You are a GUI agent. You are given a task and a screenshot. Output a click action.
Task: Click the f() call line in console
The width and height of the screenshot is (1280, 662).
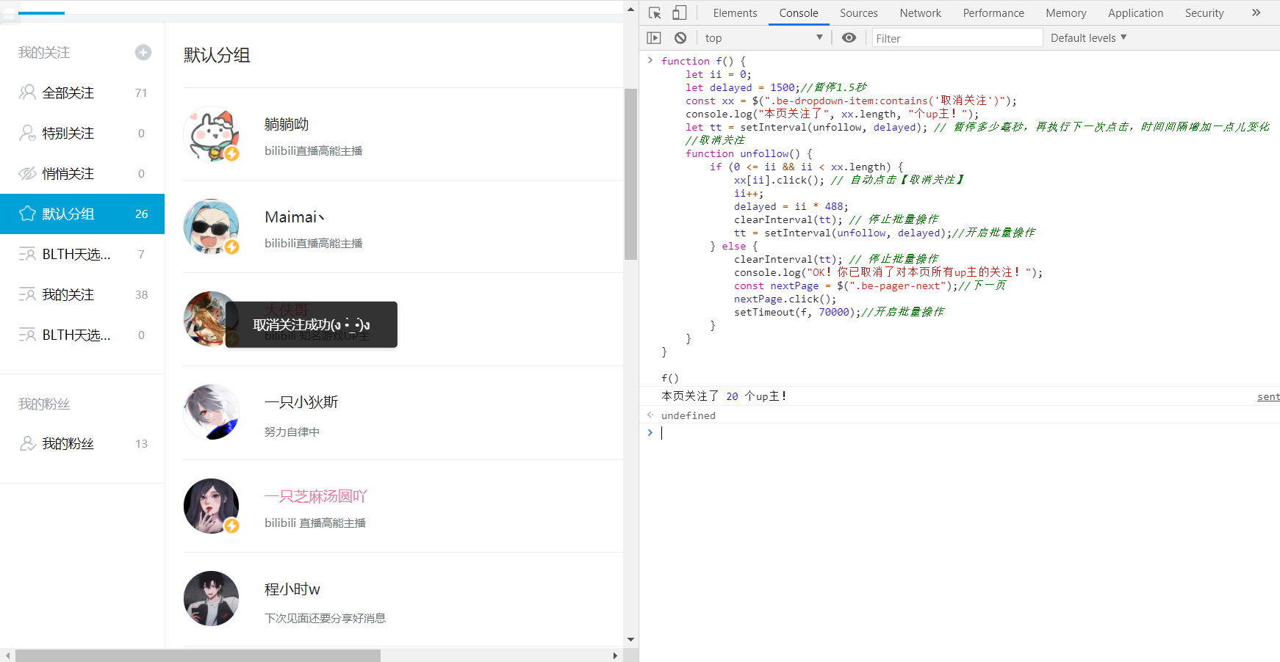click(669, 378)
